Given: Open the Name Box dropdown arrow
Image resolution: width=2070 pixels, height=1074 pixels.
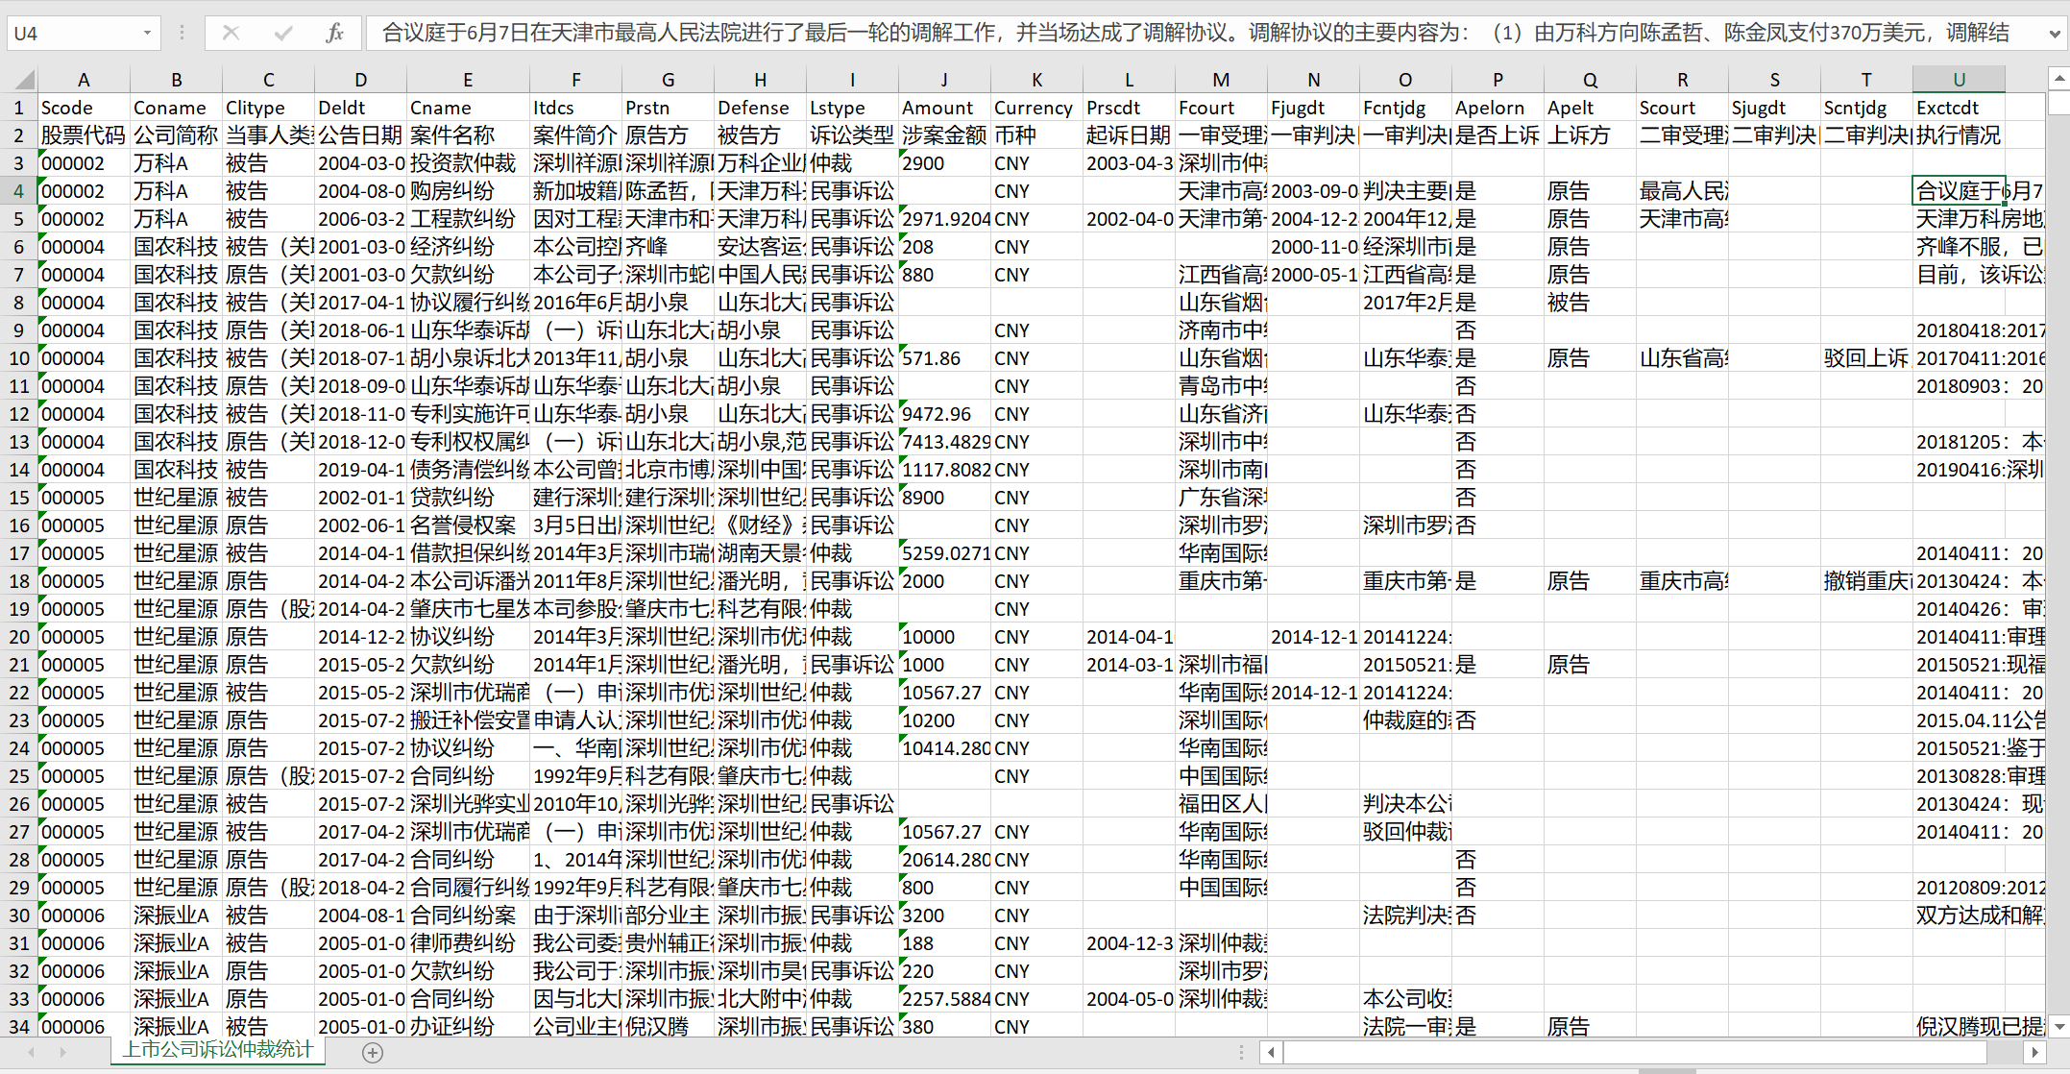Looking at the screenshot, I should point(147,33).
